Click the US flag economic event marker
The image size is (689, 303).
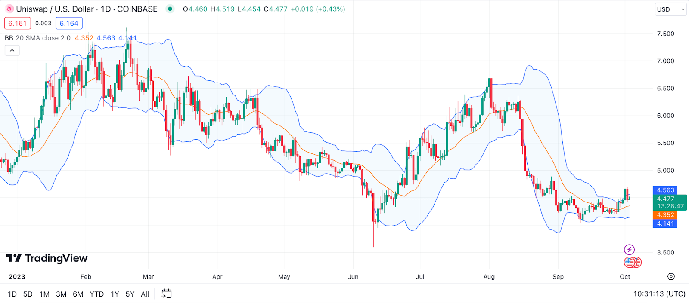(x=630, y=262)
